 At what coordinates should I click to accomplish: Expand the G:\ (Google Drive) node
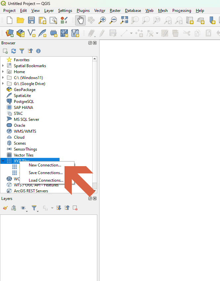click(x=3, y=83)
